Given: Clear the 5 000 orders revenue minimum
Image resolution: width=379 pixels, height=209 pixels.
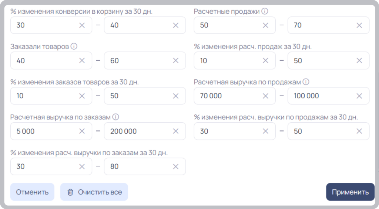Looking at the screenshot, I should [82, 131].
